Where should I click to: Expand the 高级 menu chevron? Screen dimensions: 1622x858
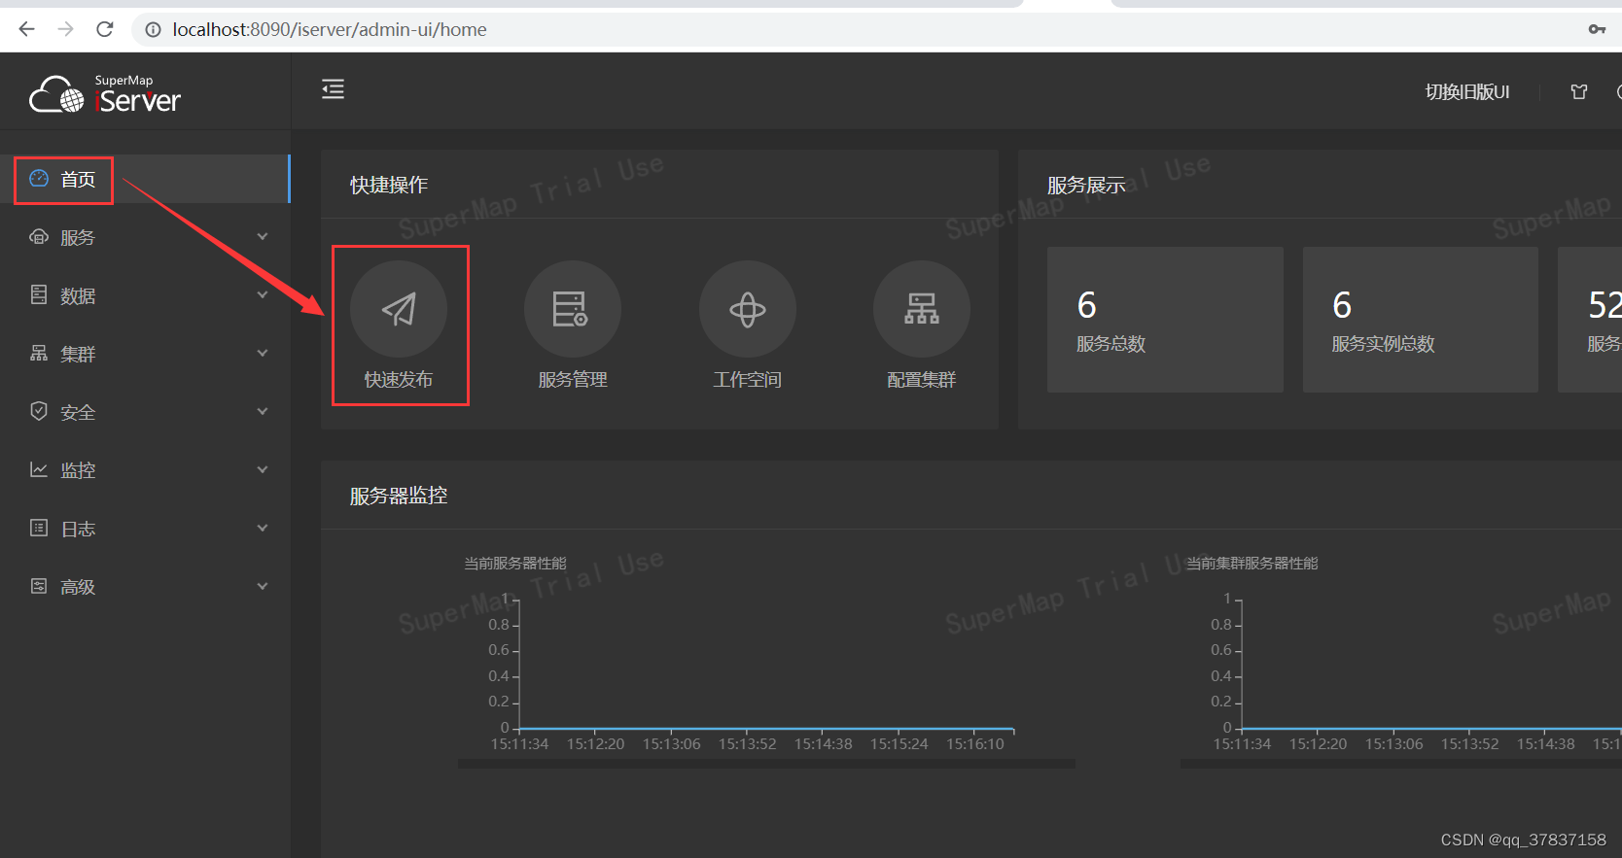[263, 586]
